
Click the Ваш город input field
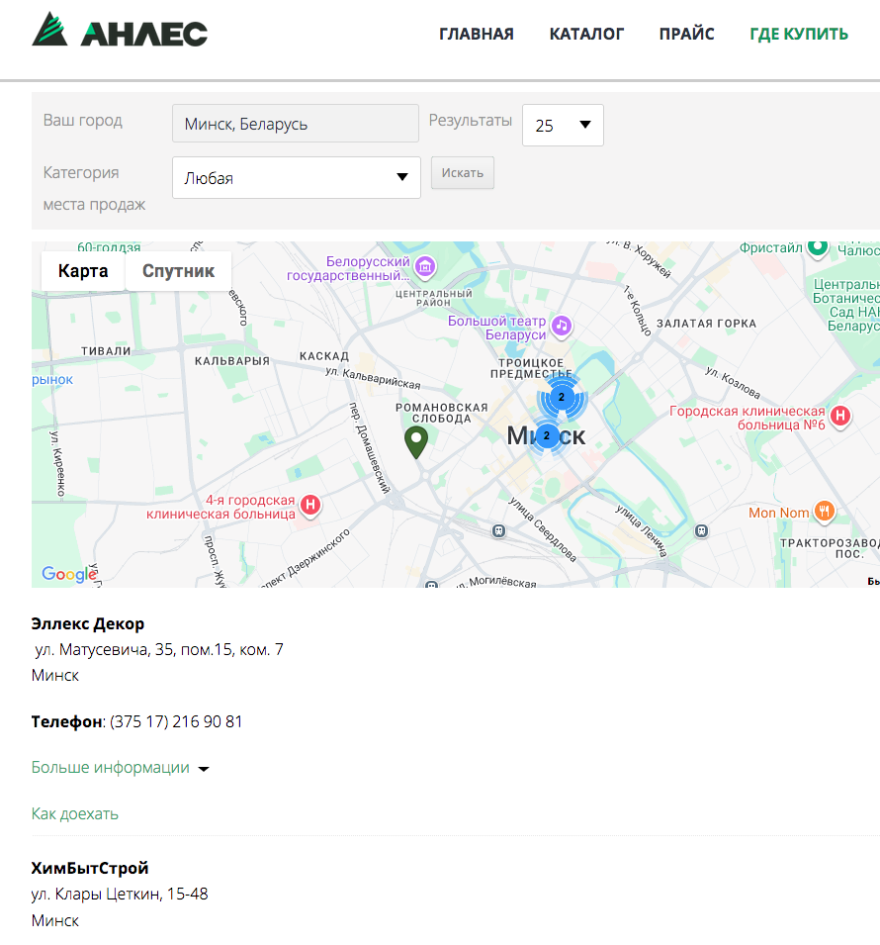tap(295, 124)
